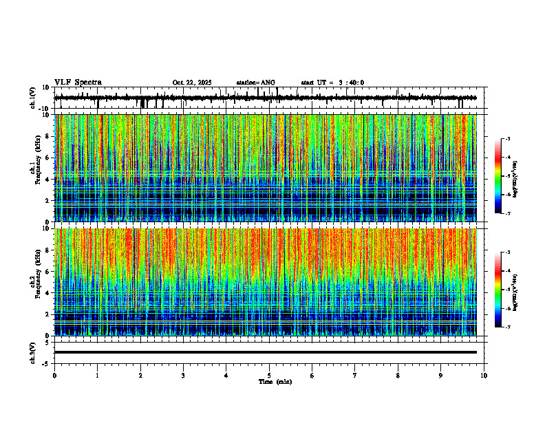Click the "station=ANG" header label

(x=255, y=83)
